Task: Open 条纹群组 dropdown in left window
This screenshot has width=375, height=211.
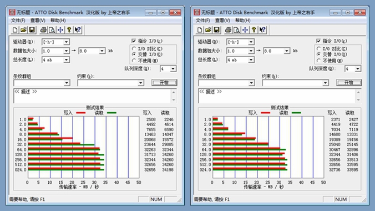Action: 67,83
